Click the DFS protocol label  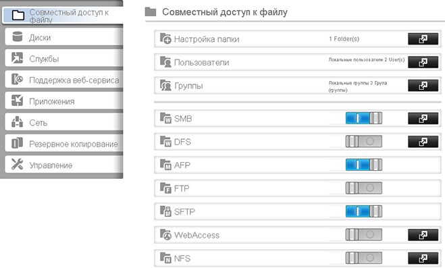182,142
